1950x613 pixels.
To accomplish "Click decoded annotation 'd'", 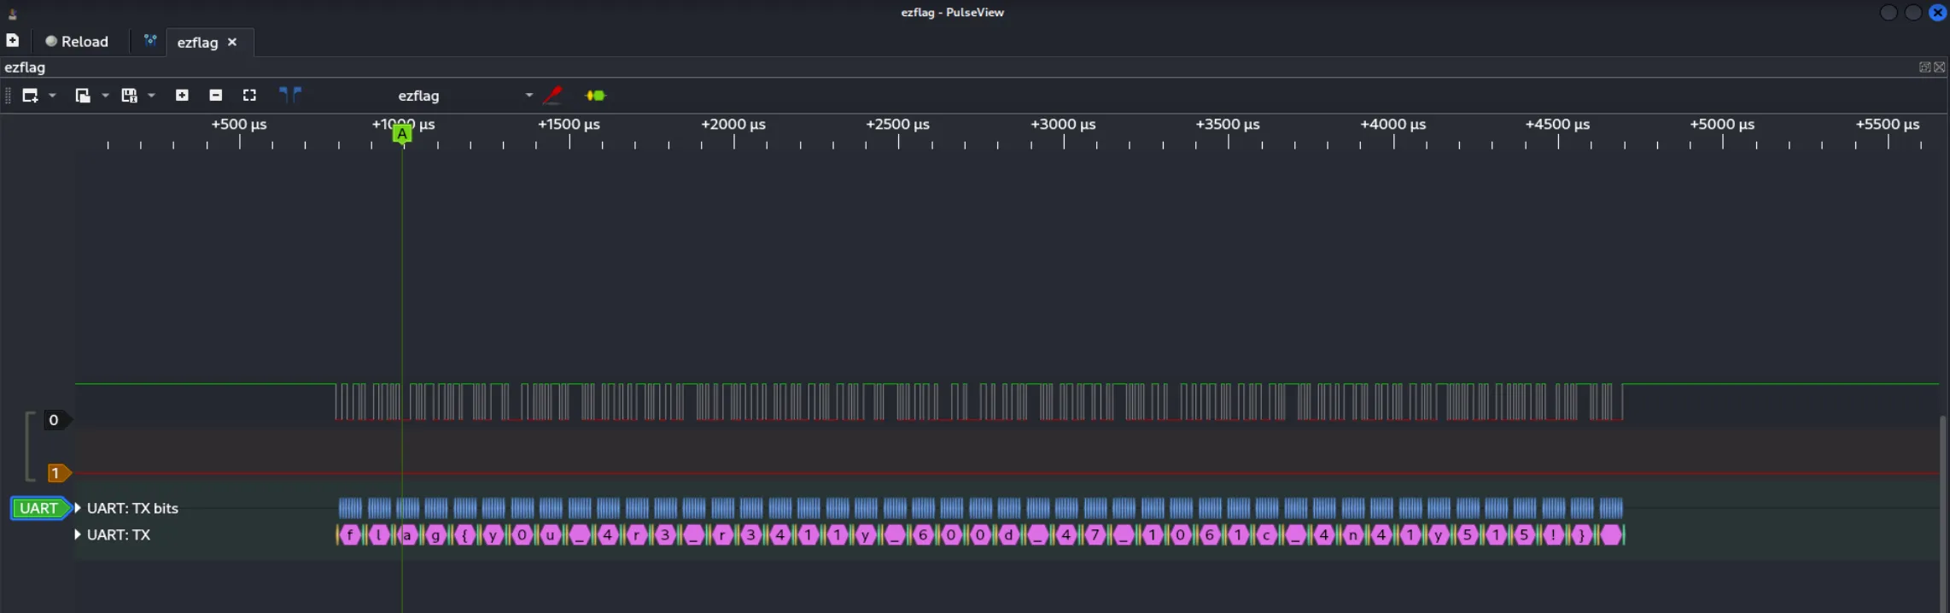I will 1009,535.
